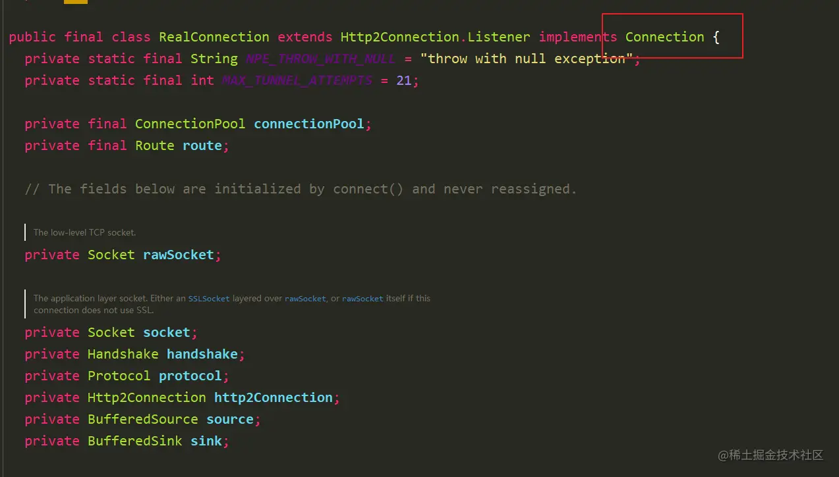Click the String type on the NPE_THROW_WITH_NULL line
This screenshot has width=839, height=477.
click(214, 59)
